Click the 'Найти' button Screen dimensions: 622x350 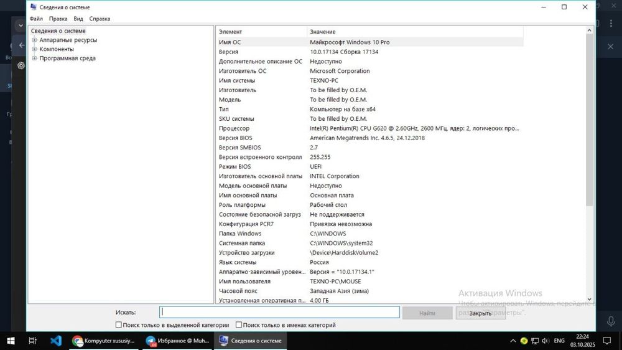427,313
